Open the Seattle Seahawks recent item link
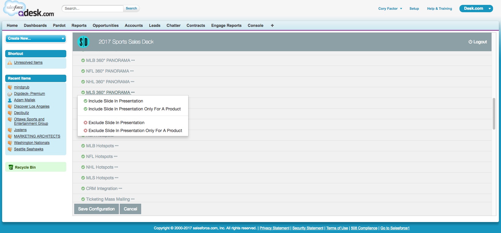The width and height of the screenshot is (501, 233). point(29,149)
